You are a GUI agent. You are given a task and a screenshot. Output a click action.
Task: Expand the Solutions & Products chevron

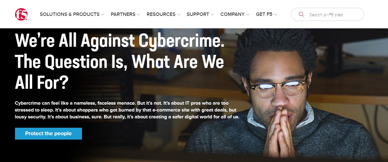pyautogui.click(x=103, y=14)
